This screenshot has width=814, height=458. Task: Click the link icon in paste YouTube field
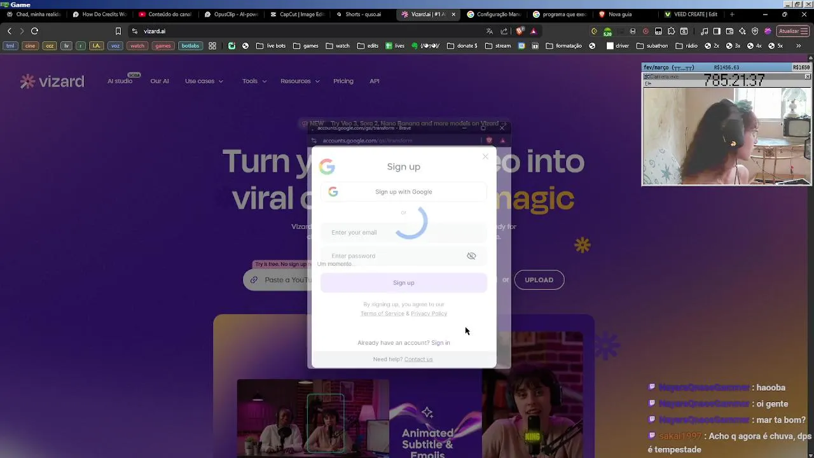coord(254,280)
